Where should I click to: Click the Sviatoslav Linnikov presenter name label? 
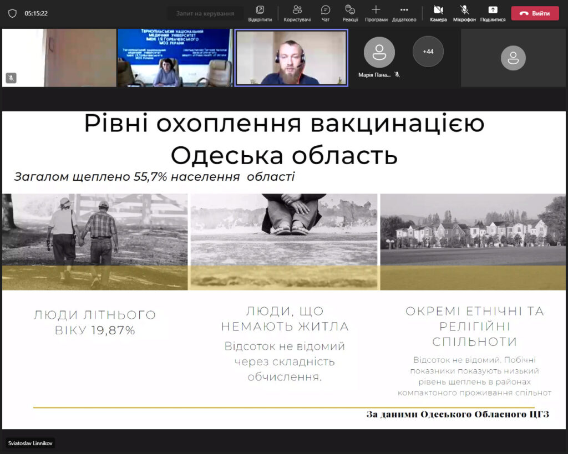click(x=31, y=443)
